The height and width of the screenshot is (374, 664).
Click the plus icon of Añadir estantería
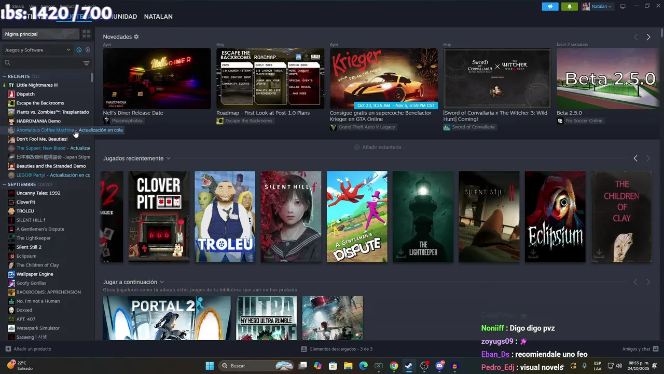coord(357,147)
